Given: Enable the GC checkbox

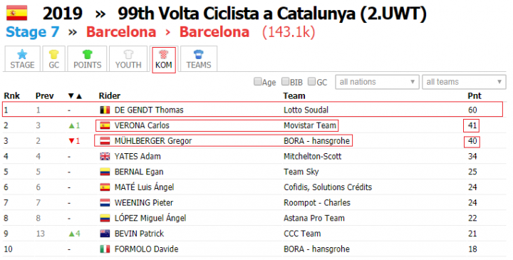Looking at the screenshot, I should pyautogui.click(x=312, y=81).
